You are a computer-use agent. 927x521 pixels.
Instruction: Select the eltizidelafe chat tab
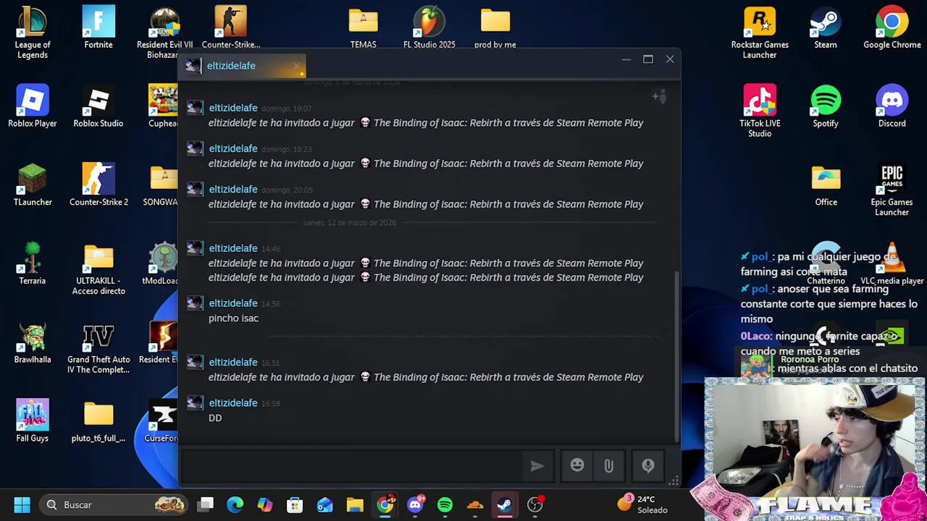(242, 66)
